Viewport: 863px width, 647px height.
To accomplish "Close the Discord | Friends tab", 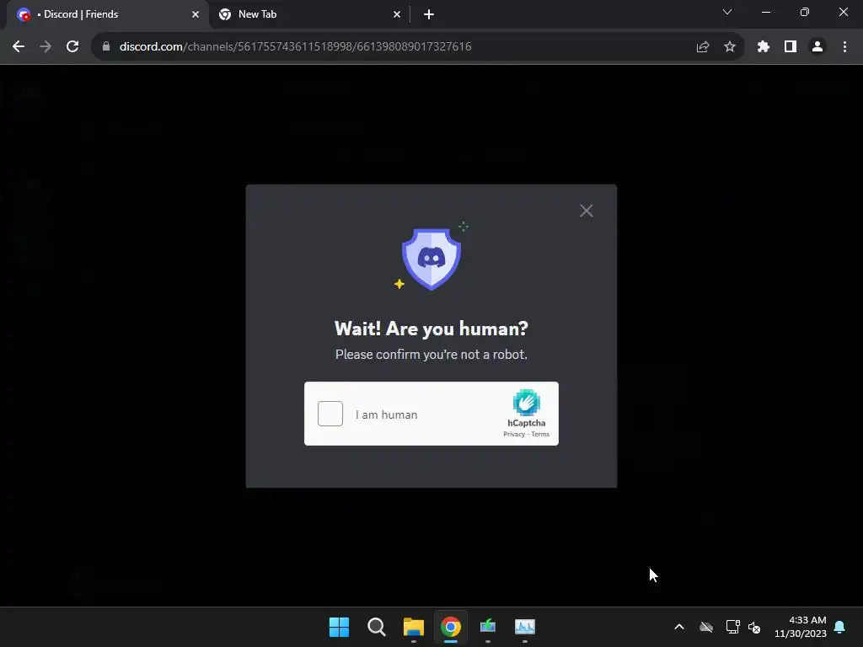I will (x=196, y=14).
